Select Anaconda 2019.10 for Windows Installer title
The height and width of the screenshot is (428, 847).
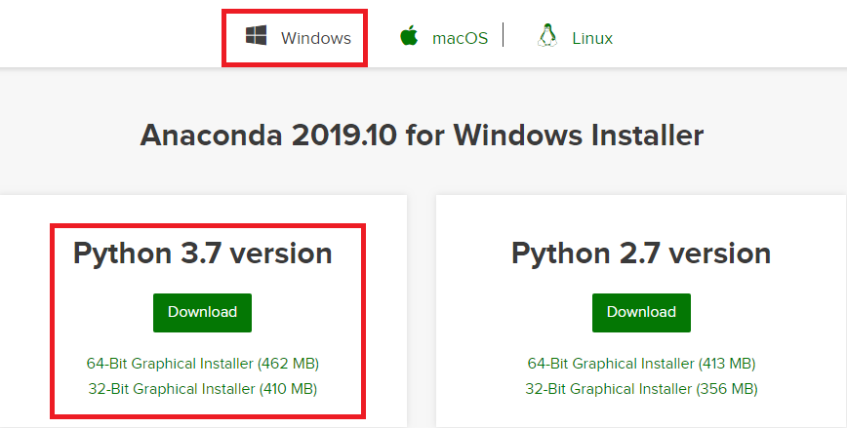[422, 135]
